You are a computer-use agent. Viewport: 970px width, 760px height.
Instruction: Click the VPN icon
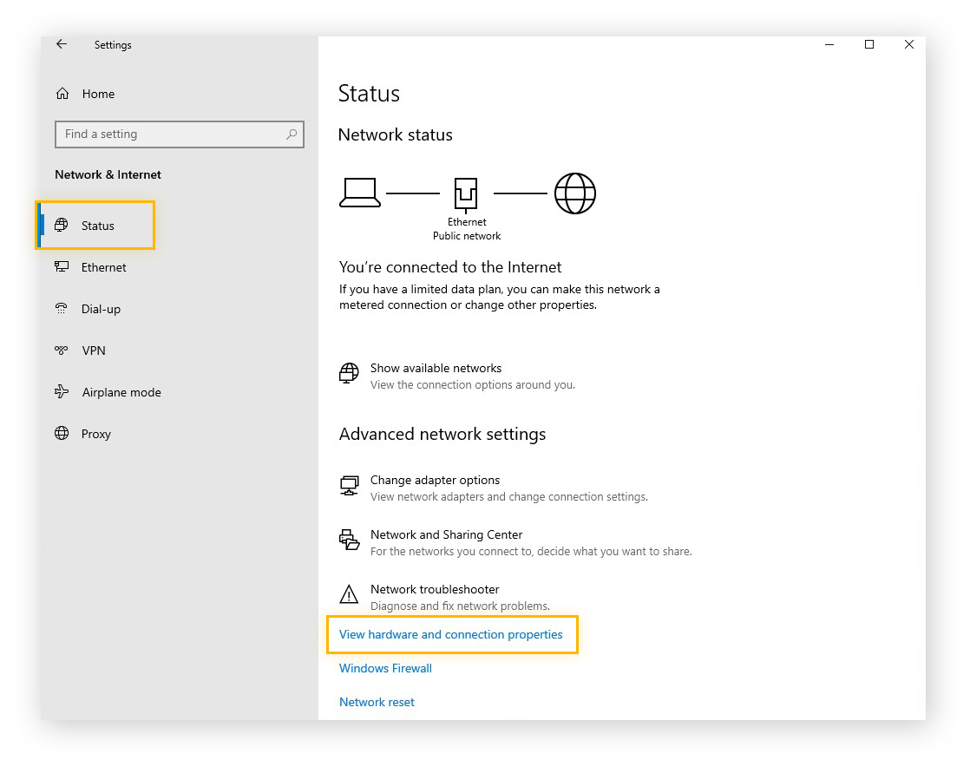60,351
